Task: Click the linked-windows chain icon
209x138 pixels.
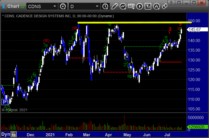Action: click(165, 6)
